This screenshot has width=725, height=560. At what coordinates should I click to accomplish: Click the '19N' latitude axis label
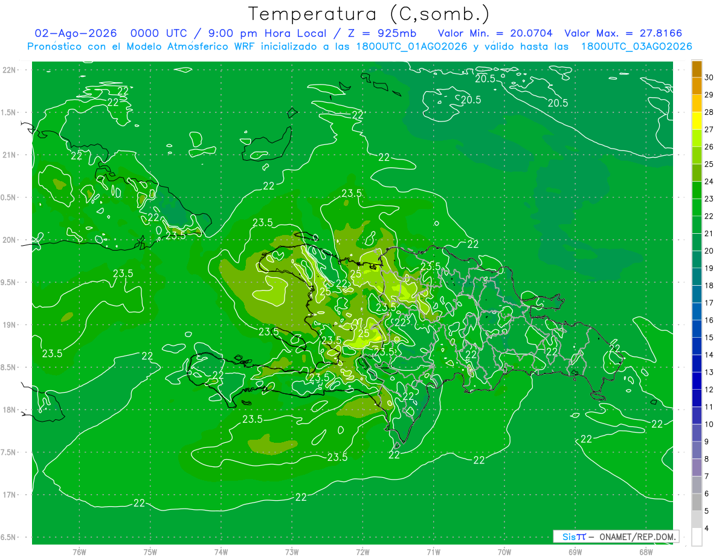pos(9,325)
